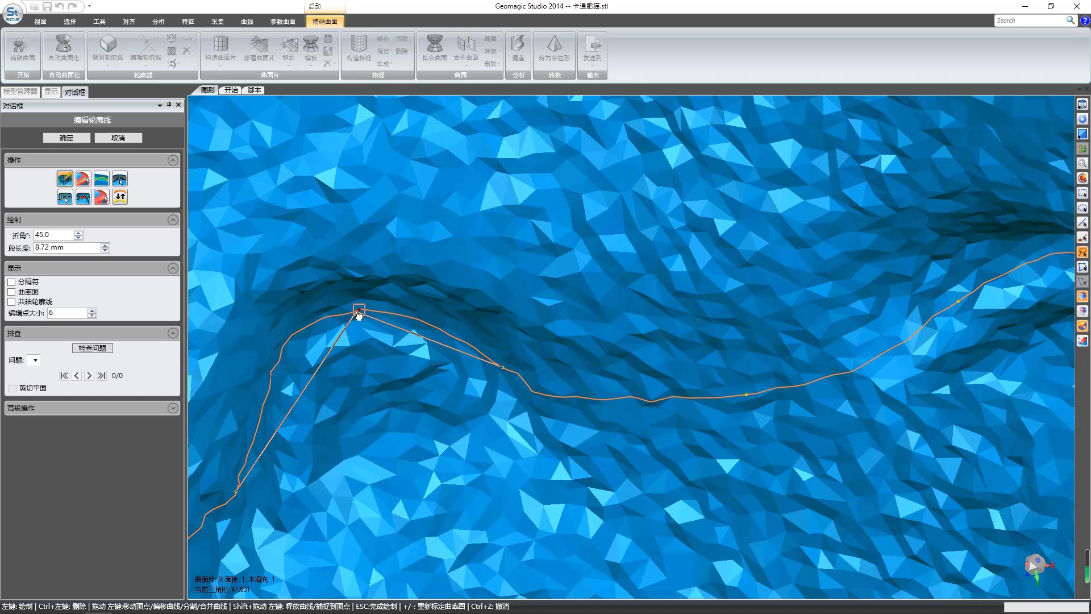Collapse the 显示 section
Image resolution: width=1091 pixels, height=614 pixels.
[x=173, y=268]
